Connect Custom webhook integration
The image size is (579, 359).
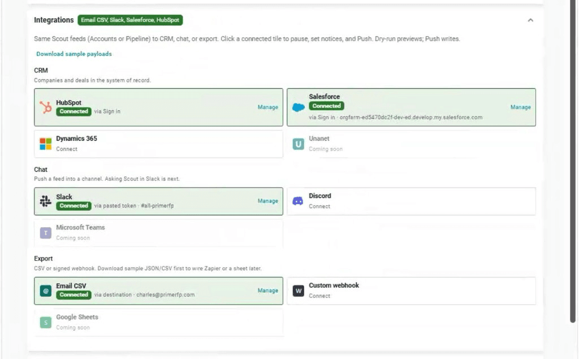(319, 296)
